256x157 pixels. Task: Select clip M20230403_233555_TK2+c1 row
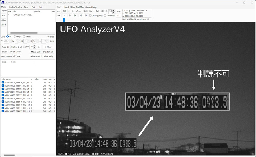tap(28, 99)
